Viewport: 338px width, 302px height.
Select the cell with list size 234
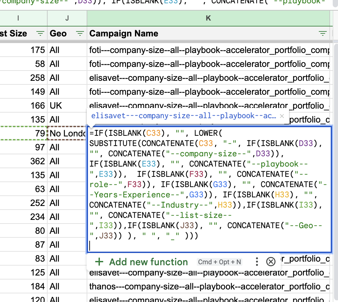[x=23, y=217]
